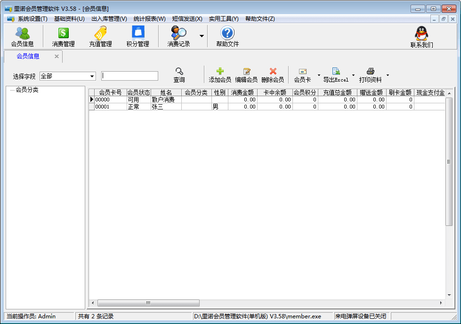Expand the 选择字段 combo box
461x324 pixels.
92,76
